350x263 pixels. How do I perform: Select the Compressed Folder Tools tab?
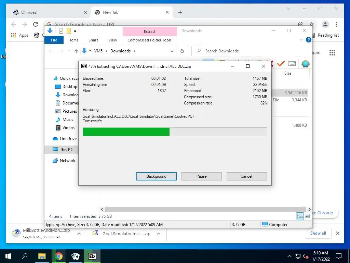(150, 40)
